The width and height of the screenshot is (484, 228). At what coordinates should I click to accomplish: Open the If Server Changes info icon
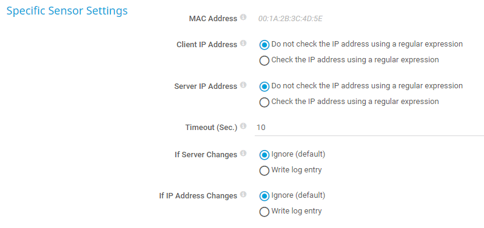(243, 153)
